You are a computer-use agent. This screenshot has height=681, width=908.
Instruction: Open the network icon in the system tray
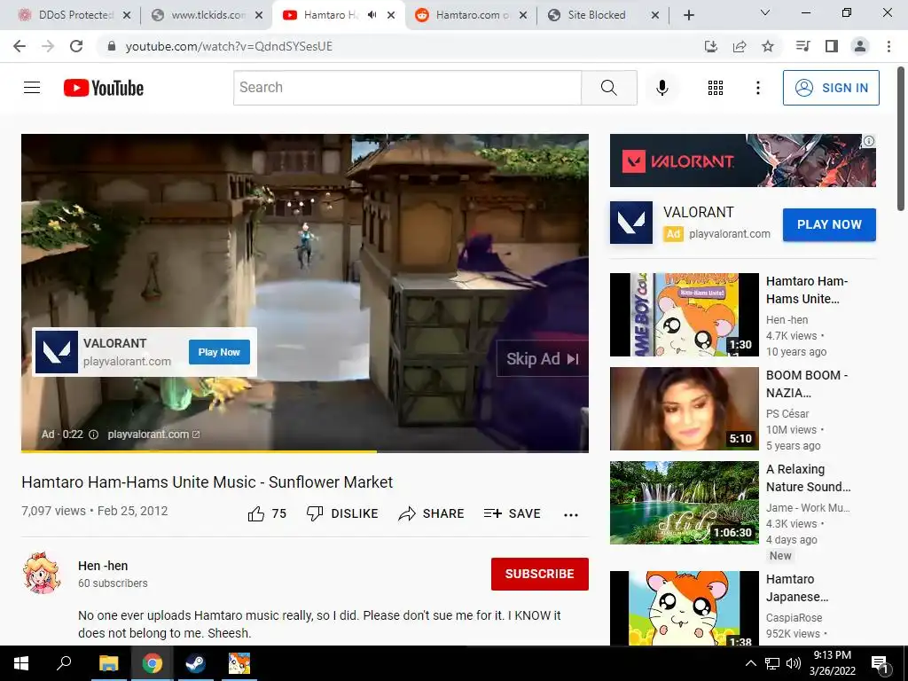click(x=772, y=663)
